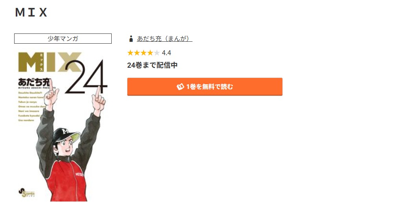Select the fourth gold rating star
This screenshot has width=396, height=209.
(x=150, y=53)
